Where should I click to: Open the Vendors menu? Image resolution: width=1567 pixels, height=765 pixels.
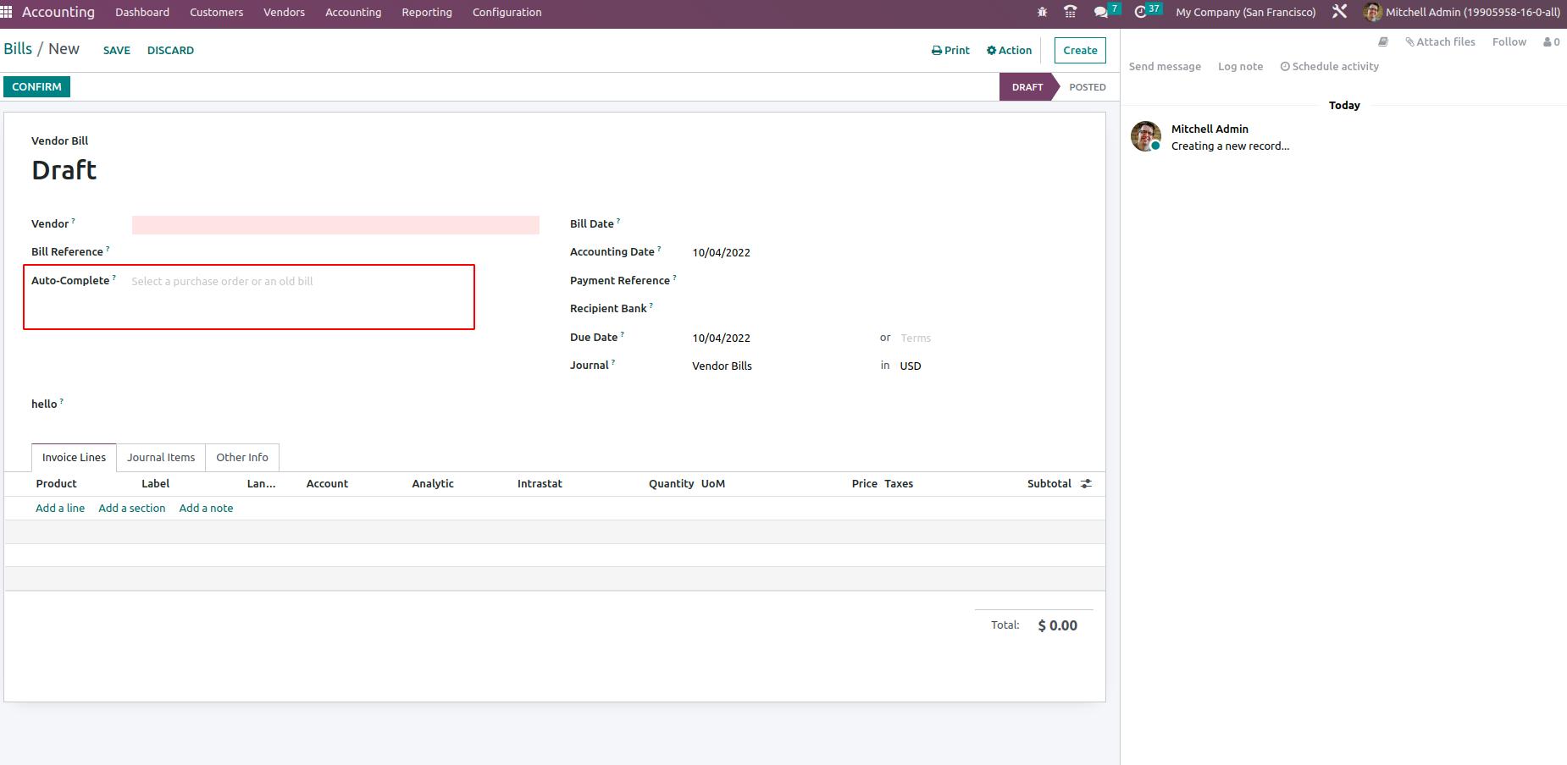[284, 12]
